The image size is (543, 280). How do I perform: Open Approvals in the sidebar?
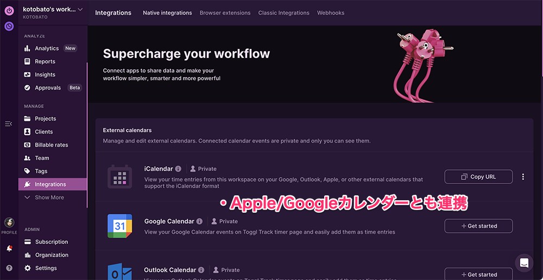48,88
